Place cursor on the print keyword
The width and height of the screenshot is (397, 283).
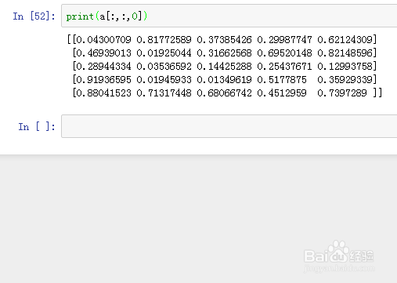coord(80,16)
